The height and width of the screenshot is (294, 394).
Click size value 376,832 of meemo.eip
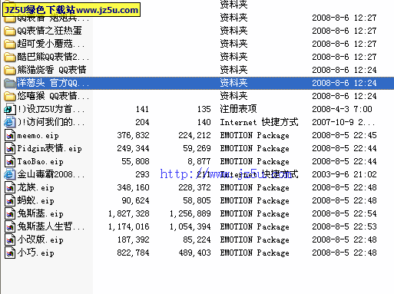pyautogui.click(x=133, y=135)
